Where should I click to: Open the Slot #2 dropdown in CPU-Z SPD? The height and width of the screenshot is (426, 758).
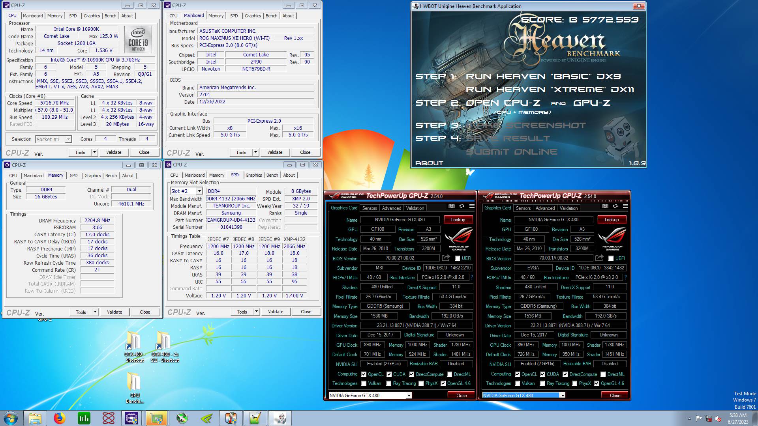pyautogui.click(x=186, y=191)
